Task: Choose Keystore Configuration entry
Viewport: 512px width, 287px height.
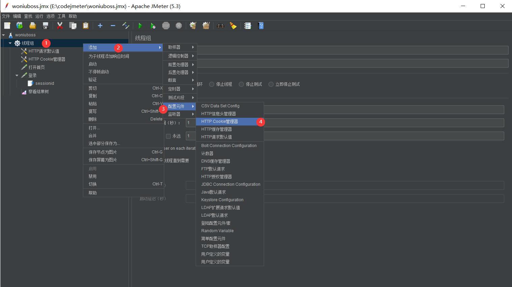Action: 230,200
